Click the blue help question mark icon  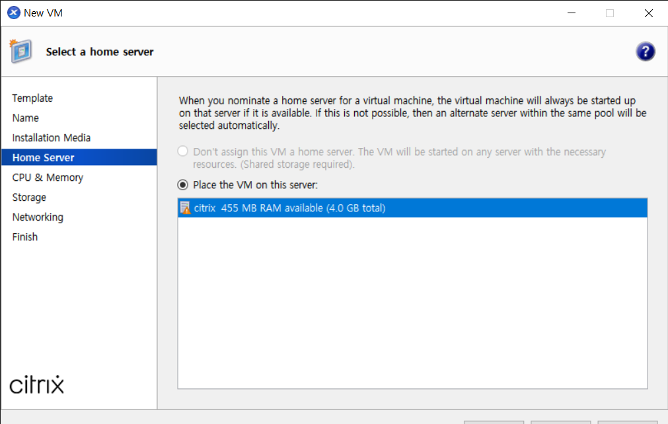click(646, 52)
